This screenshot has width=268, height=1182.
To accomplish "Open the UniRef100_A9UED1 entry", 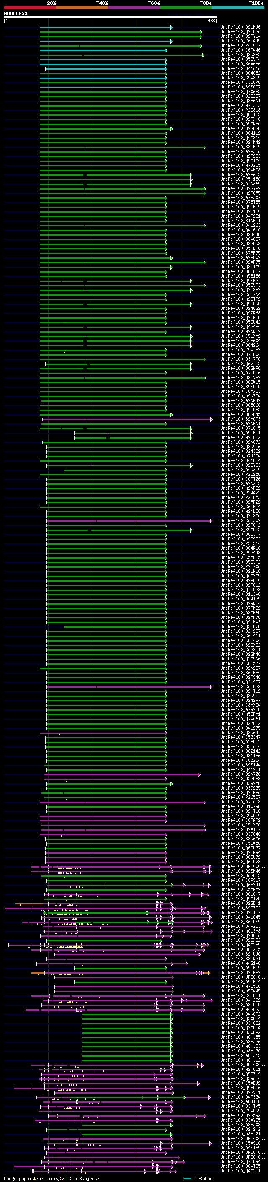I will click(240, 433).
